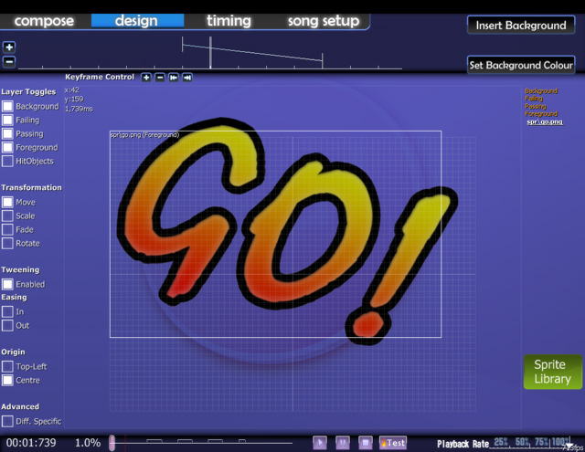Jump to next keyframe
Viewport: 585px width, 452px height.
coord(187,78)
